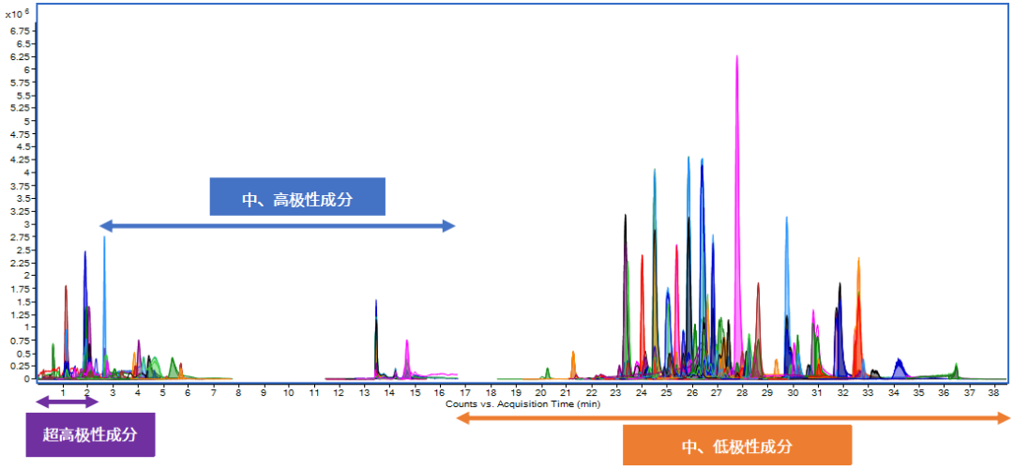
Task: Click the "x10 6" scale label
Action: pos(18,13)
